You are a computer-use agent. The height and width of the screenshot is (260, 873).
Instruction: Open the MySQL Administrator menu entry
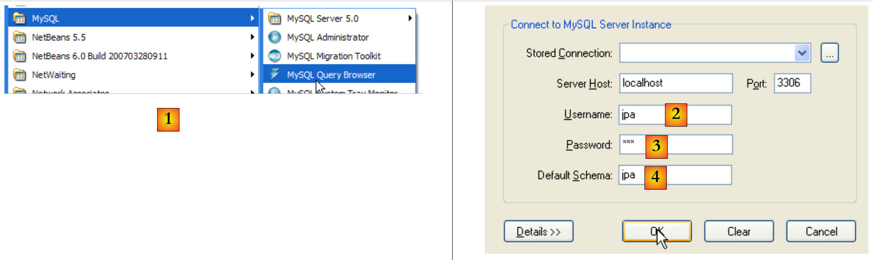click(327, 37)
